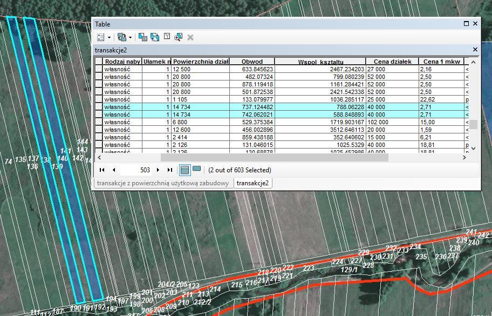Viewport: 492px width, 316px height.
Task: Select row with Obwod 529.375384 via row selector
Action: (99, 122)
